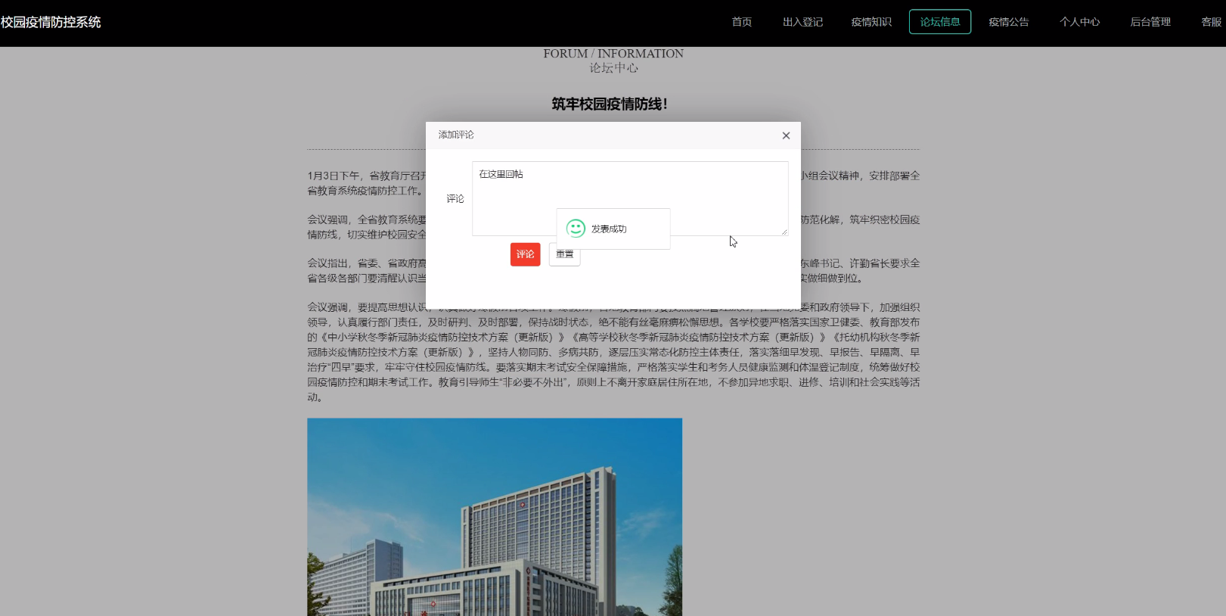Close the 添加评论 dialog with X
The image size is (1226, 616).
pyautogui.click(x=786, y=135)
